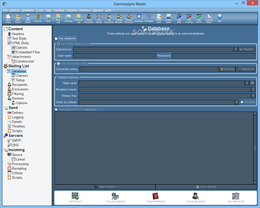The width and height of the screenshot is (260, 208).
Task: Click the View Results button below the editor
Action: 206,187
